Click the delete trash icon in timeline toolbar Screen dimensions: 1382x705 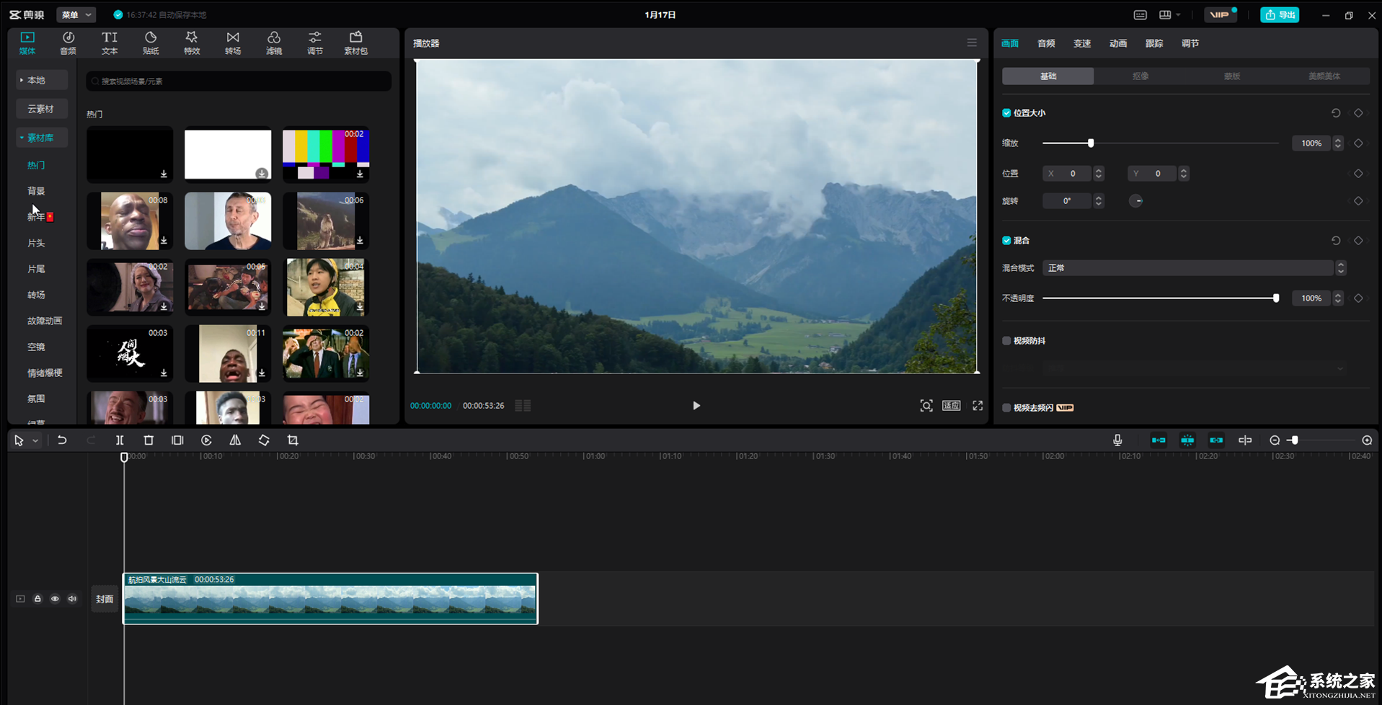pyautogui.click(x=149, y=440)
